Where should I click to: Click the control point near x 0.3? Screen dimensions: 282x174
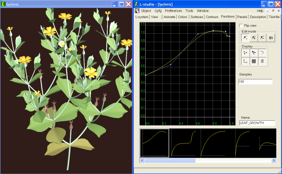[171, 65]
